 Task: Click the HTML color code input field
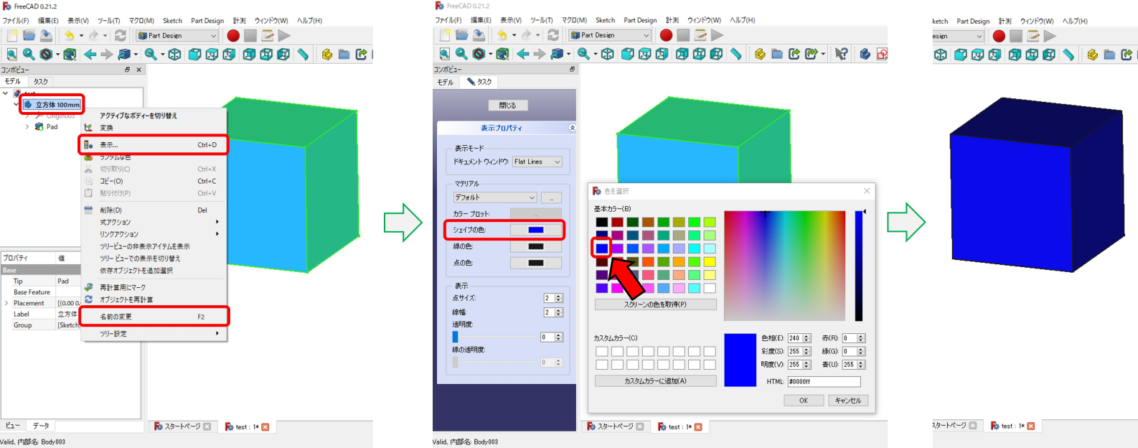(823, 382)
